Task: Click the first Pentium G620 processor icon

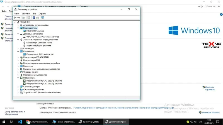Action: tap(24, 81)
